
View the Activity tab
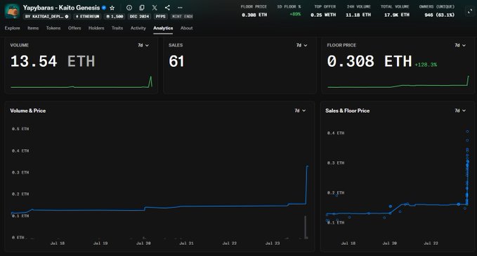(x=138, y=28)
